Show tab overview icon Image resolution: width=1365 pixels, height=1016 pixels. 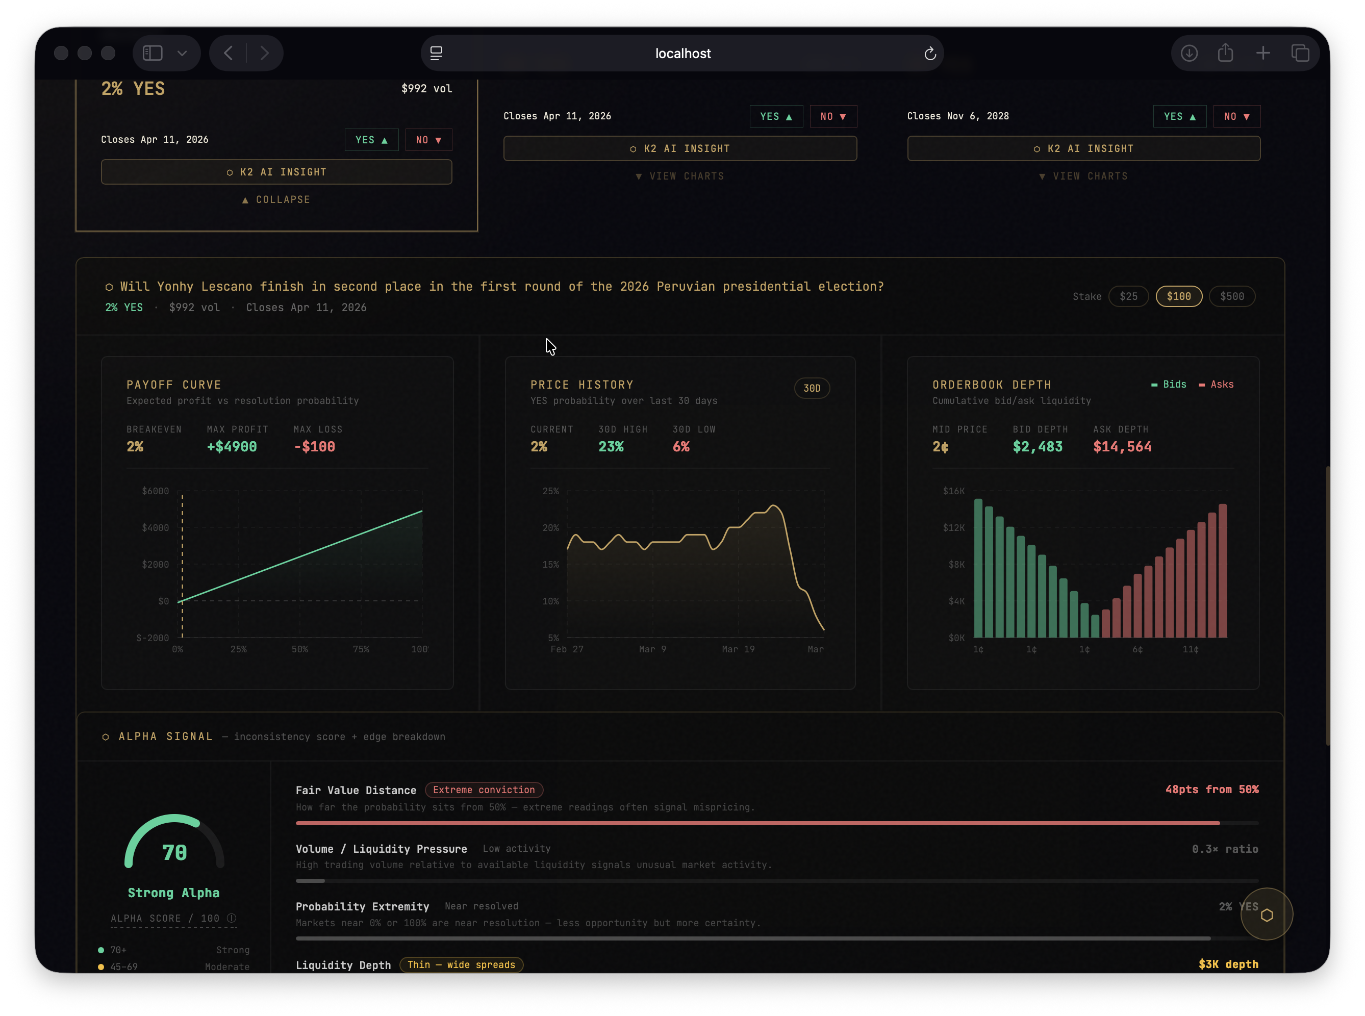tap(1300, 54)
